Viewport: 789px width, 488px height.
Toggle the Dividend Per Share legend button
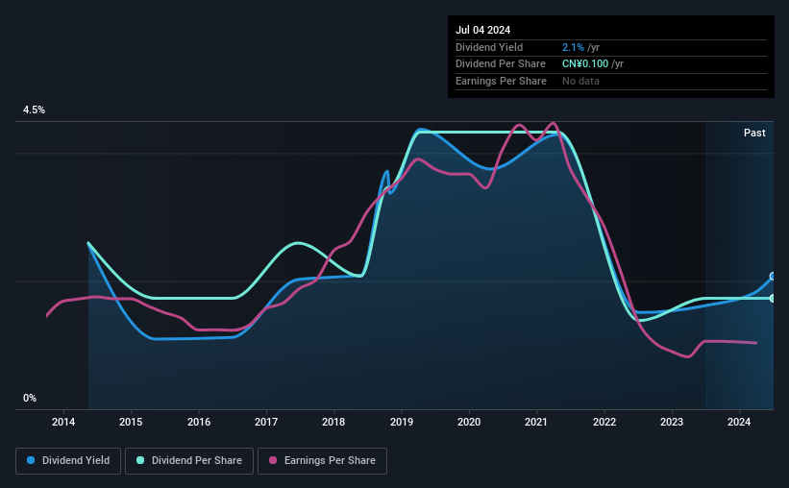(189, 461)
